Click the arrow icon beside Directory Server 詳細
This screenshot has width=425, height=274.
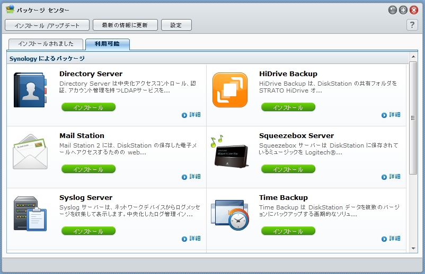pyautogui.click(x=184, y=115)
